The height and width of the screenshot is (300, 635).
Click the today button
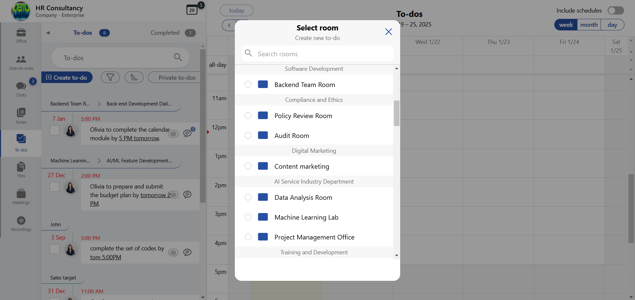click(236, 11)
